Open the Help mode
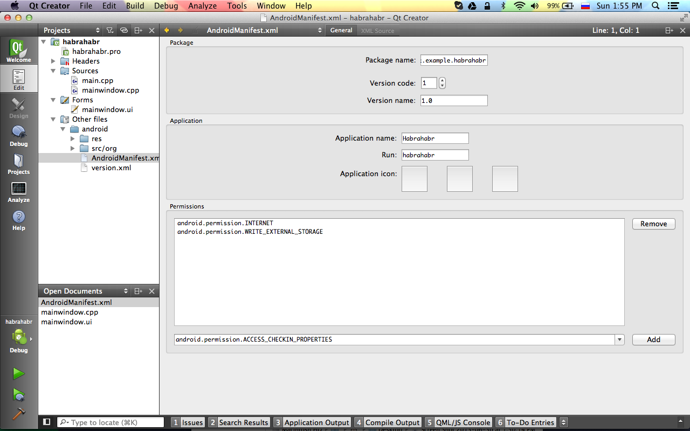Image resolution: width=690 pixels, height=431 pixels. (x=19, y=219)
